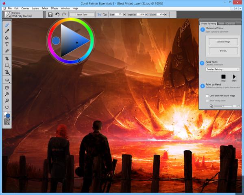Choose the straight line stroke style

[105, 15]
